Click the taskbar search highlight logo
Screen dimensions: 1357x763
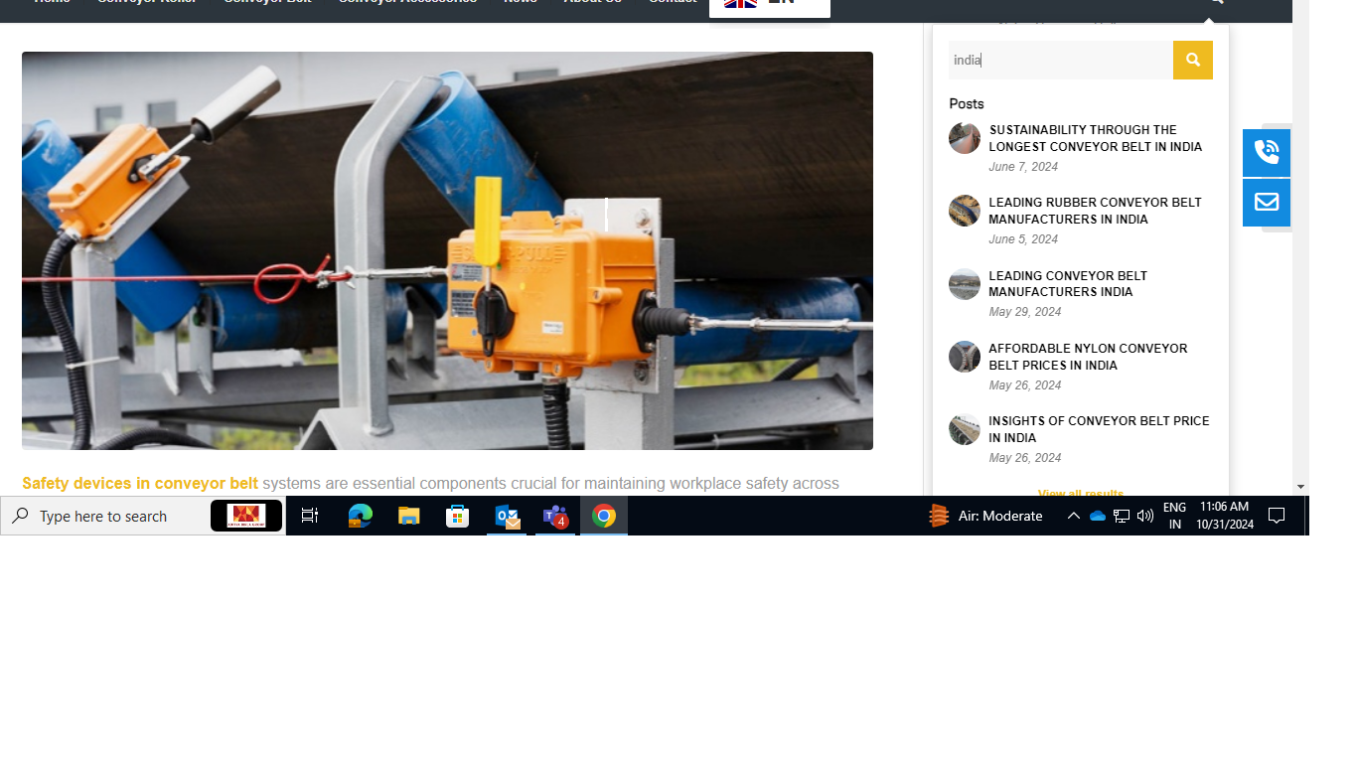246,516
